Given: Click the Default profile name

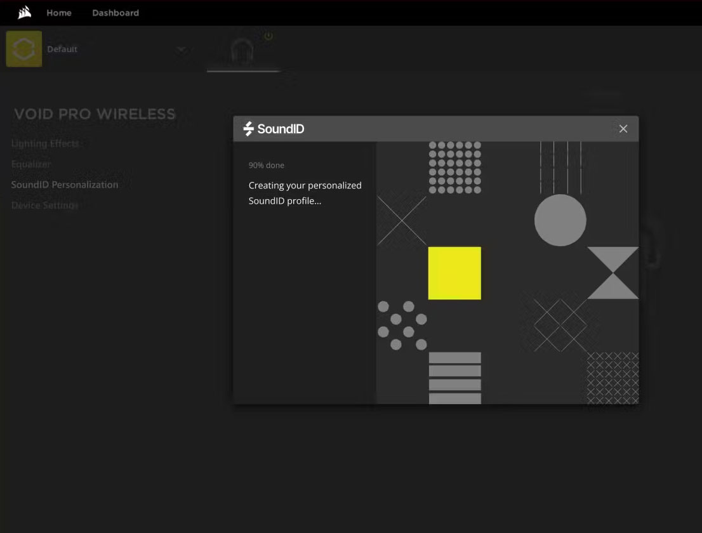Looking at the screenshot, I should (x=62, y=49).
